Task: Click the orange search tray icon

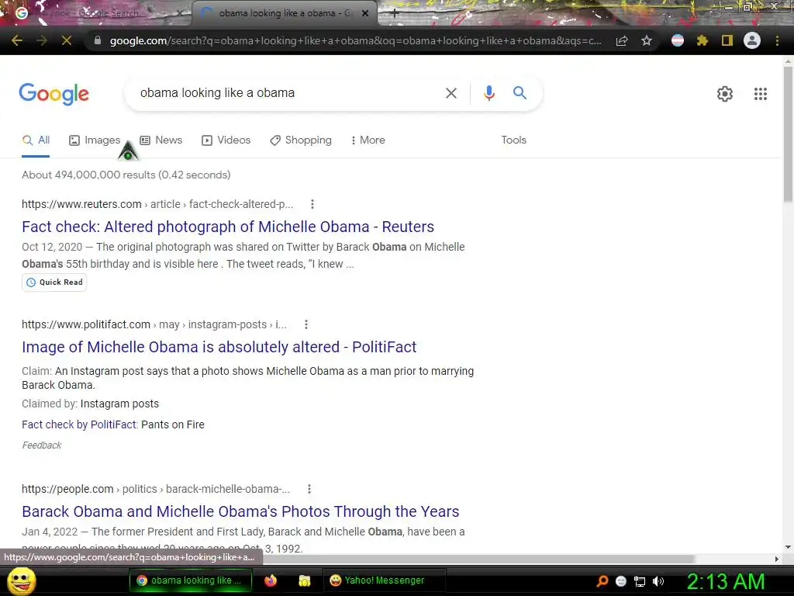Action: click(602, 581)
